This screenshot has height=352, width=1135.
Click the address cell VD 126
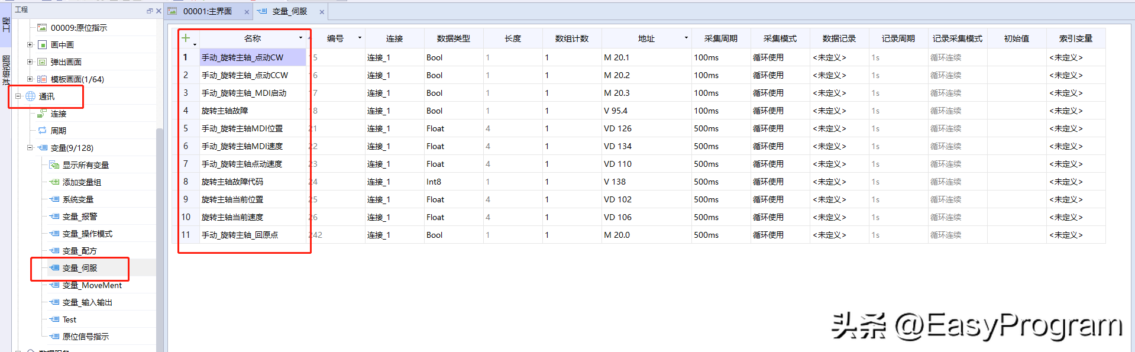point(617,128)
